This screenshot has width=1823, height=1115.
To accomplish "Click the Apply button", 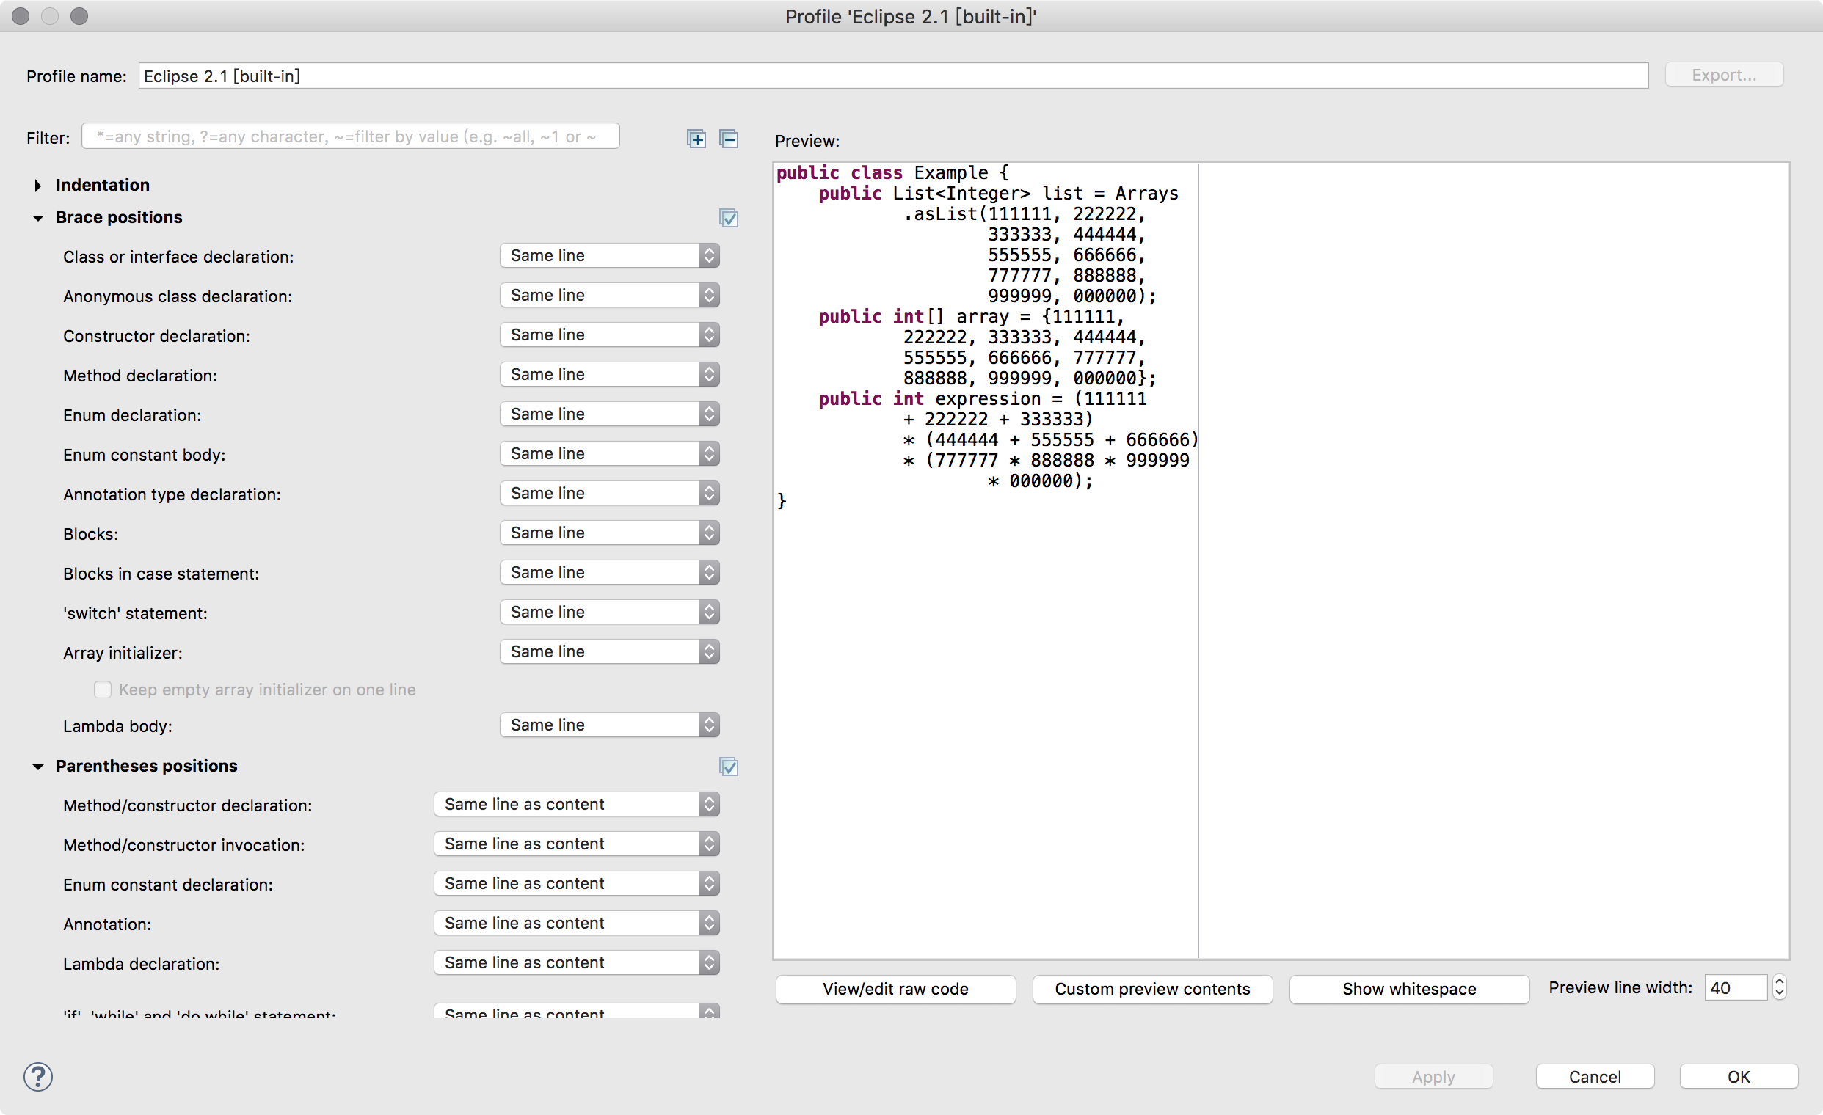I will point(1433,1077).
